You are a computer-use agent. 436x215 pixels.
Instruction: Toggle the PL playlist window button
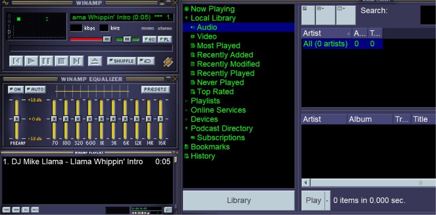click(165, 39)
